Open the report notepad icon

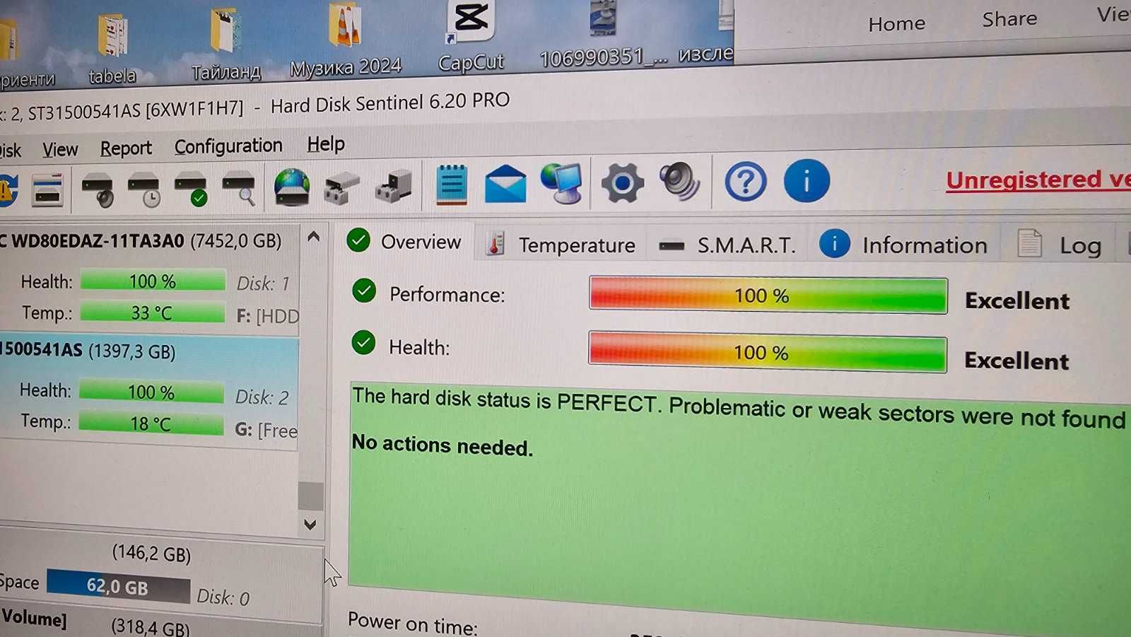click(452, 185)
